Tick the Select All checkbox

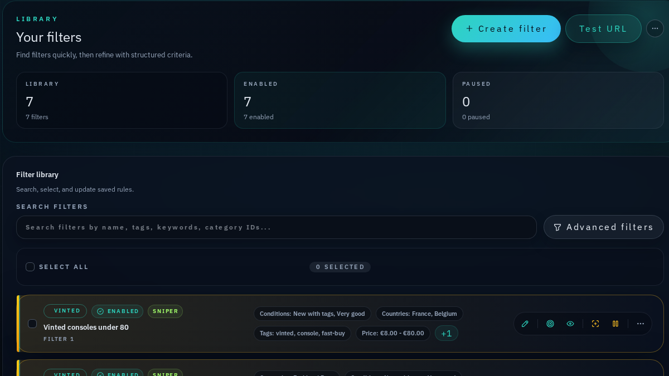(30, 267)
